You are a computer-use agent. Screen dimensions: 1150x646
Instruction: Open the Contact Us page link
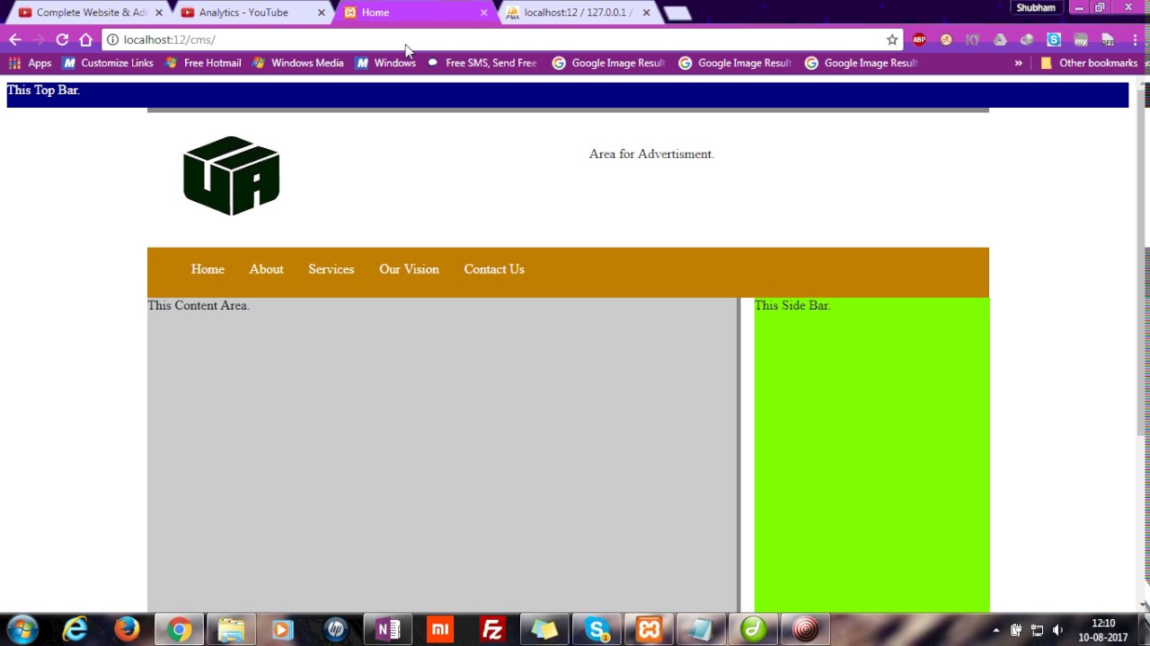pyautogui.click(x=494, y=269)
